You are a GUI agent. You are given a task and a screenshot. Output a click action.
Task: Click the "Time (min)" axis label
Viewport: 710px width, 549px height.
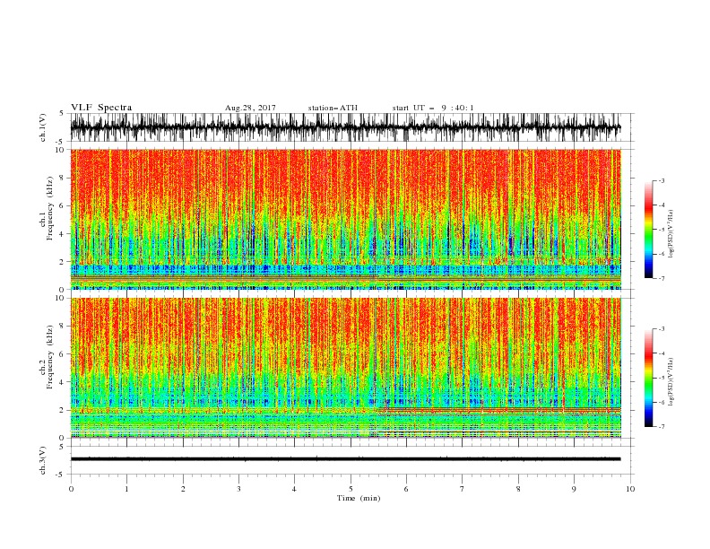click(359, 498)
